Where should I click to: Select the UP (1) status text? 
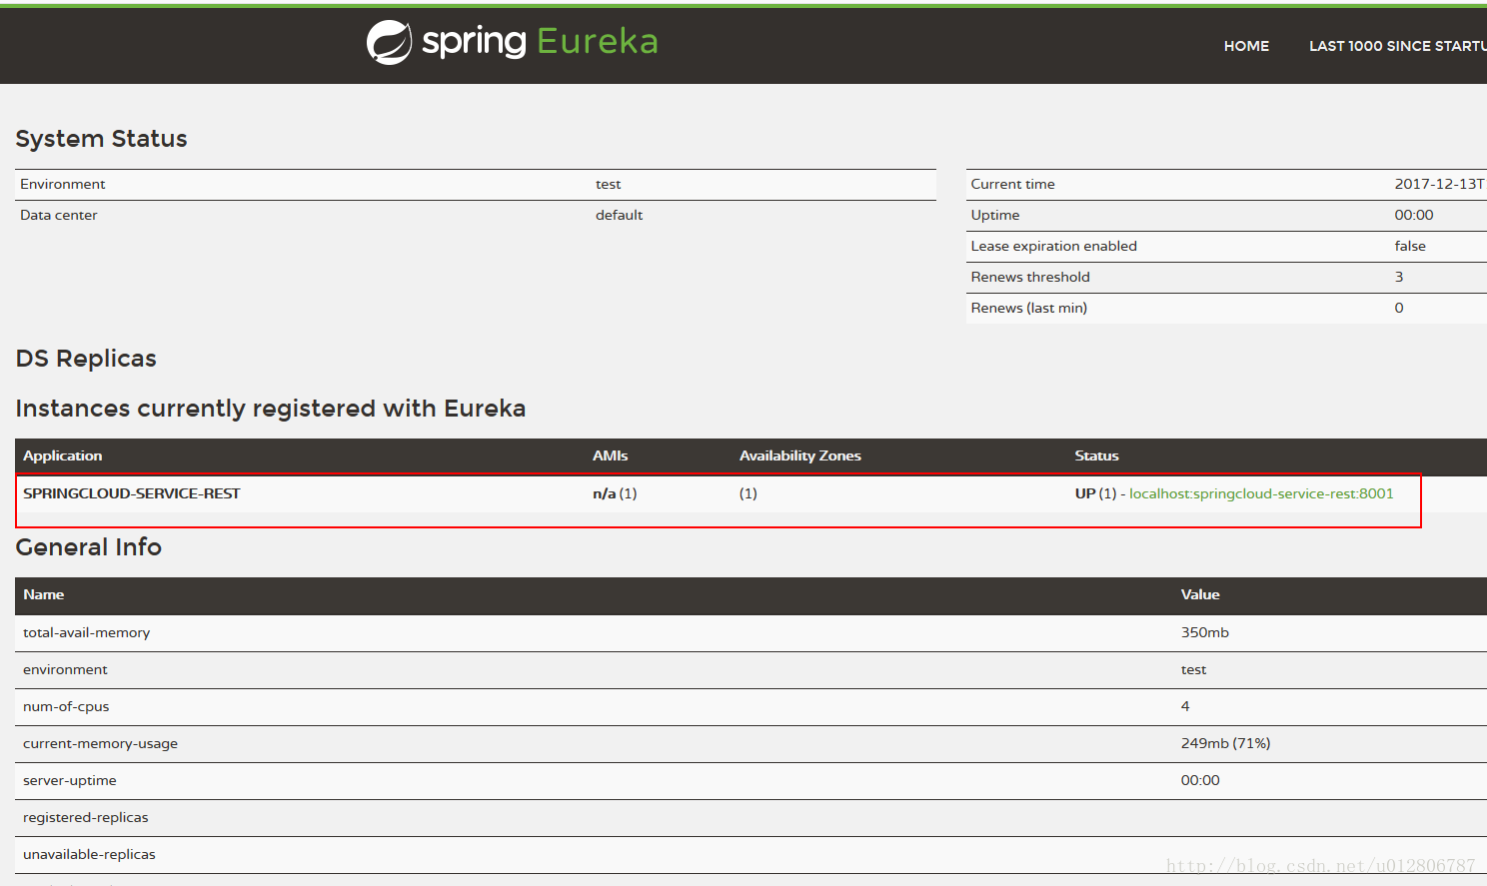point(1095,493)
